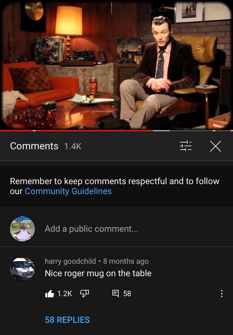The image size is (233, 335).
Task: Tap the Nice roger mug comment text
Action: 98,273
